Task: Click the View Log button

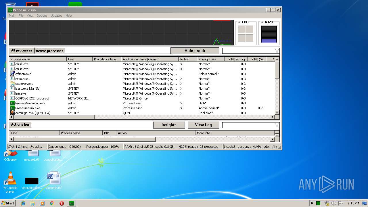Action: pyautogui.click(x=203, y=125)
